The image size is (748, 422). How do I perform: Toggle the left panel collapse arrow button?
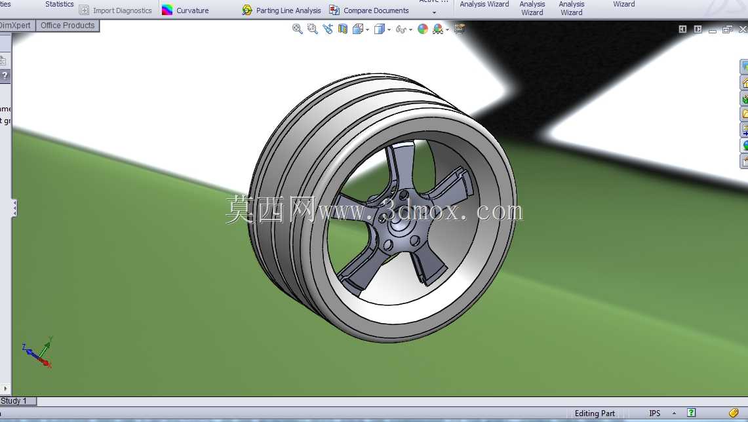[x=682, y=29]
